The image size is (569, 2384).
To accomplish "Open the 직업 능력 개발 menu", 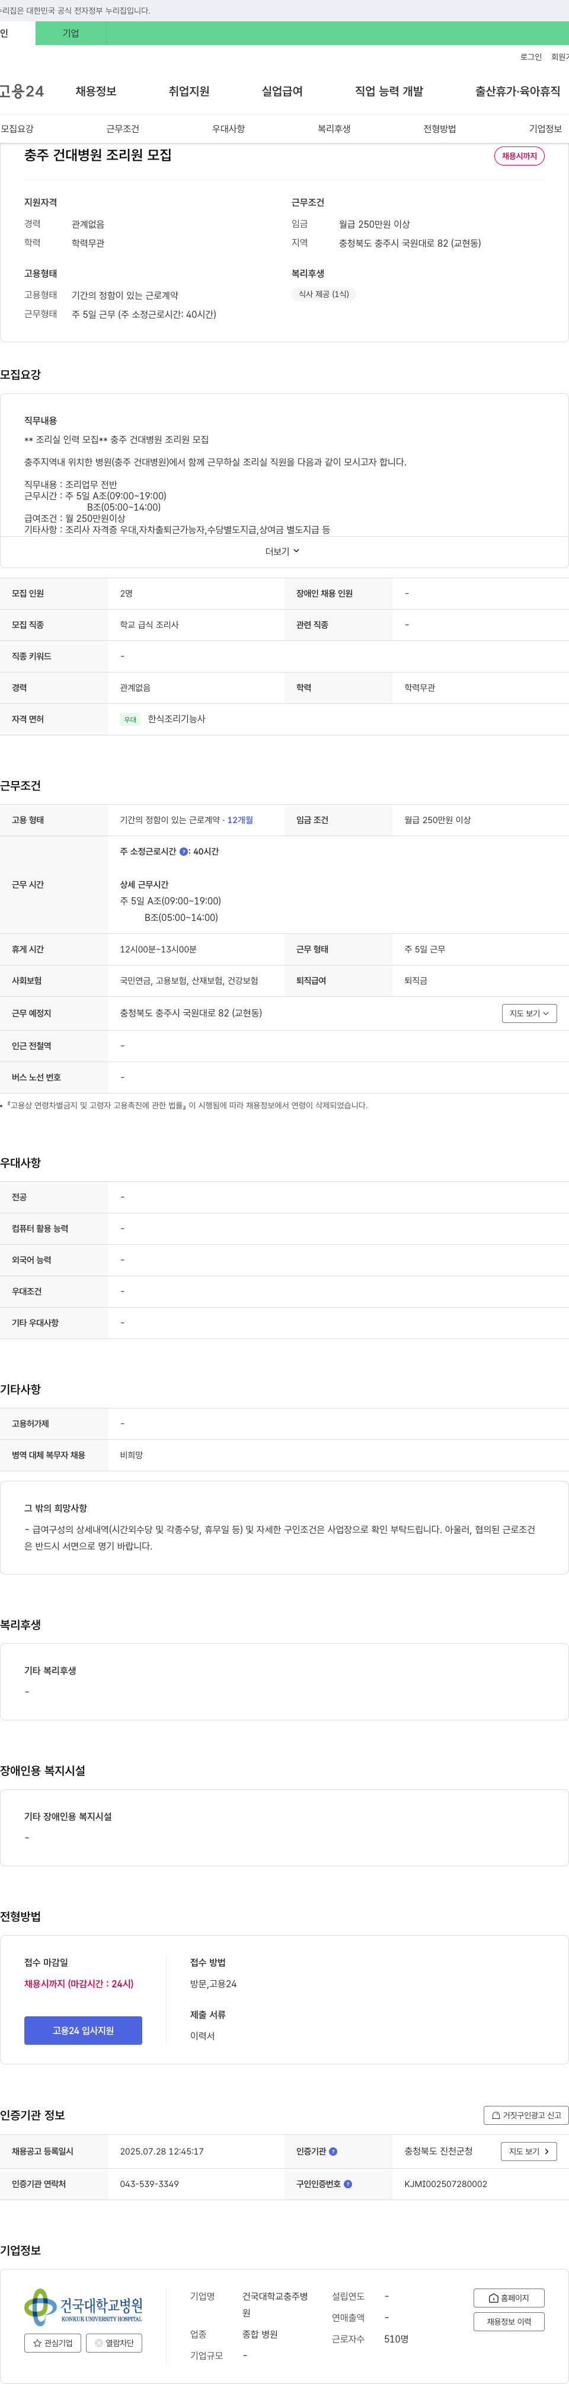I will (389, 91).
